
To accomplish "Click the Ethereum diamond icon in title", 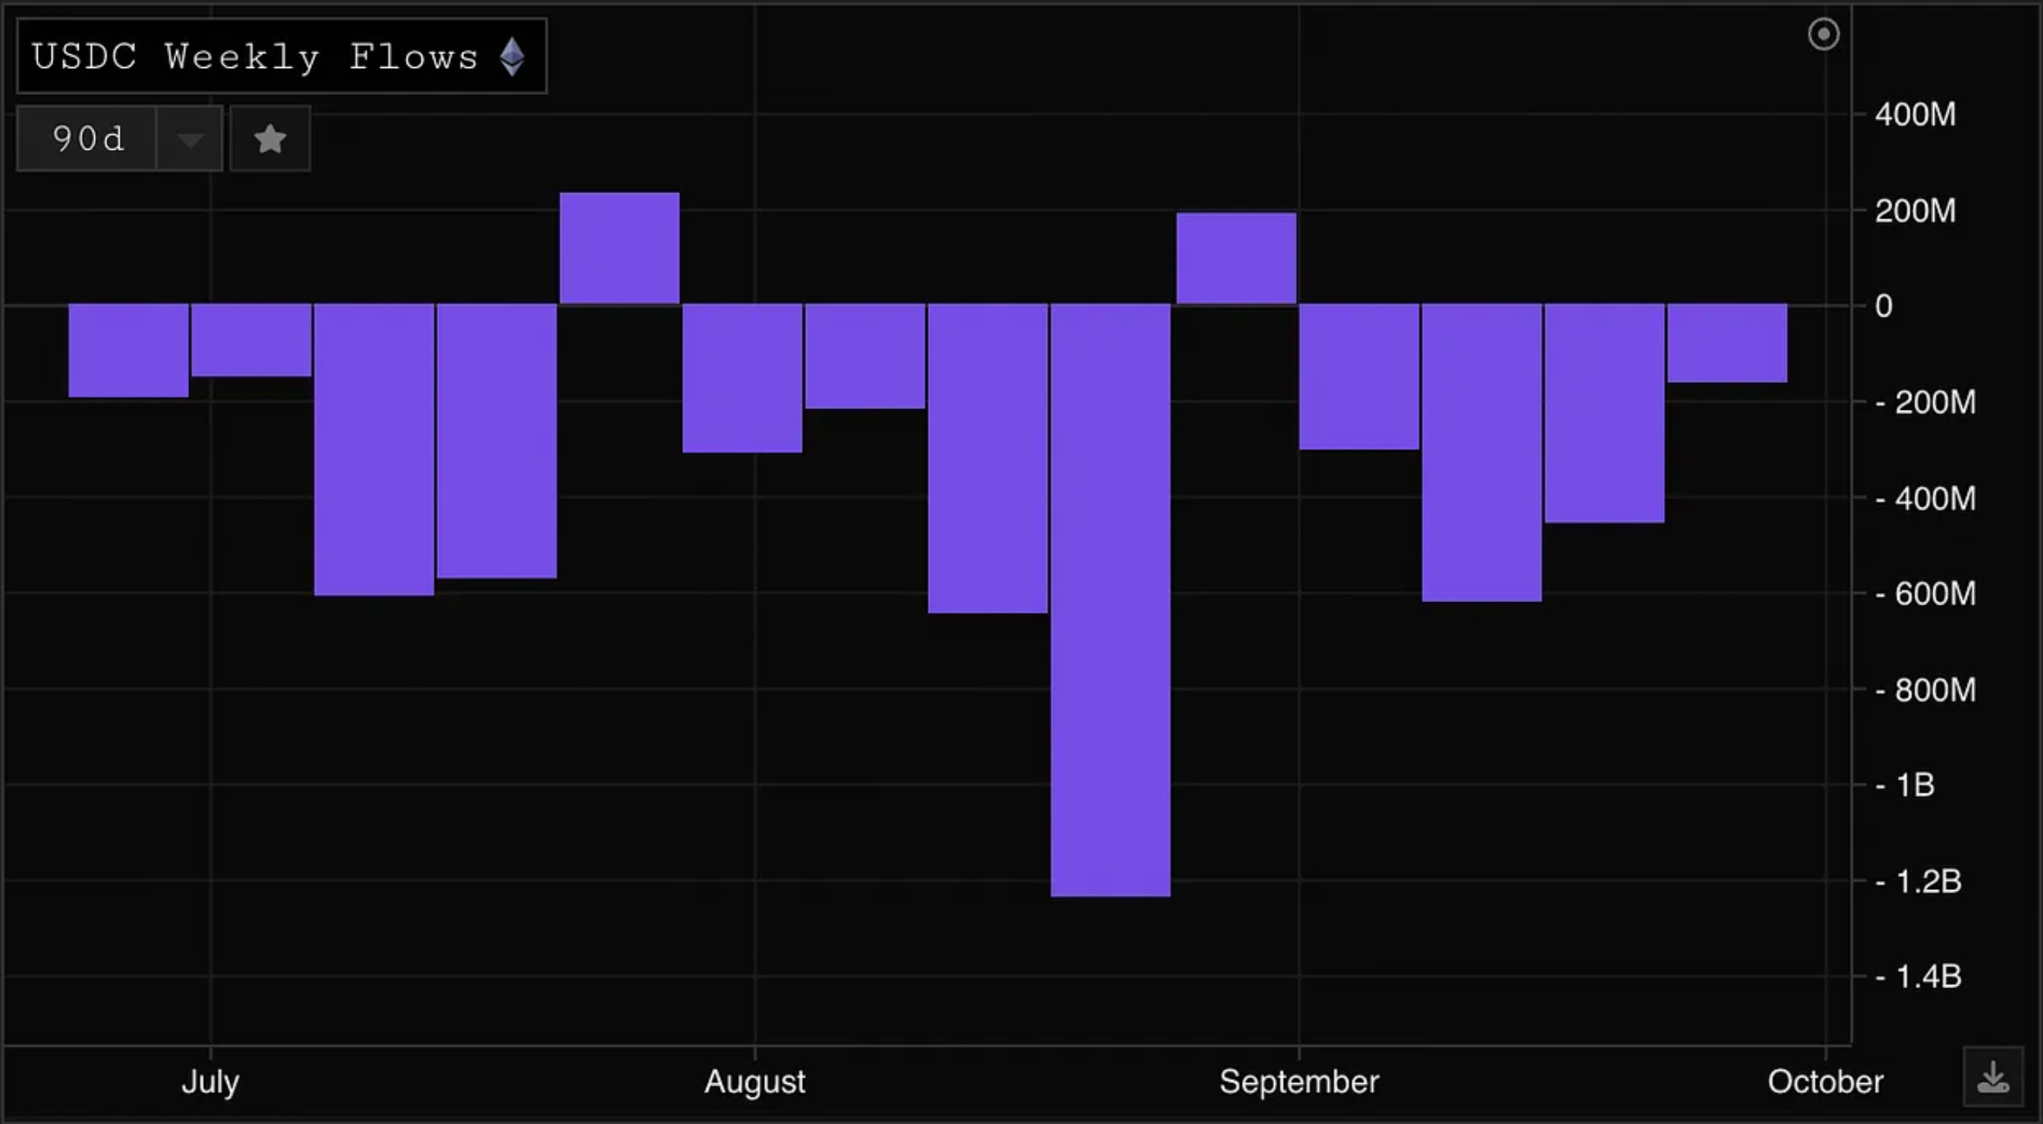I will point(513,57).
